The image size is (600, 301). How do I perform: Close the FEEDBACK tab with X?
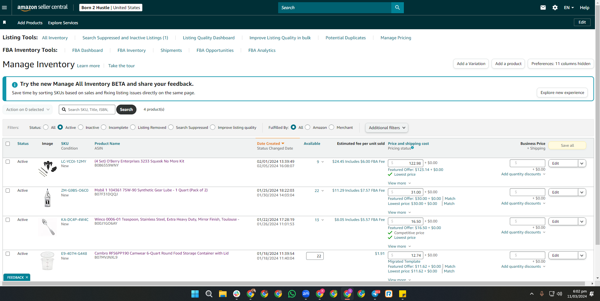(x=27, y=277)
